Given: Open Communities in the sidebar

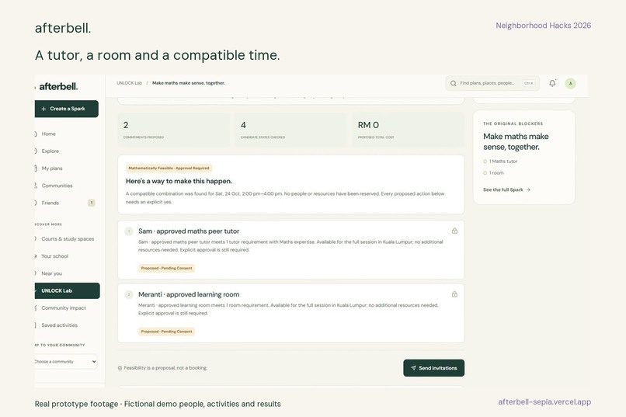Looking at the screenshot, I should pyautogui.click(x=57, y=186).
